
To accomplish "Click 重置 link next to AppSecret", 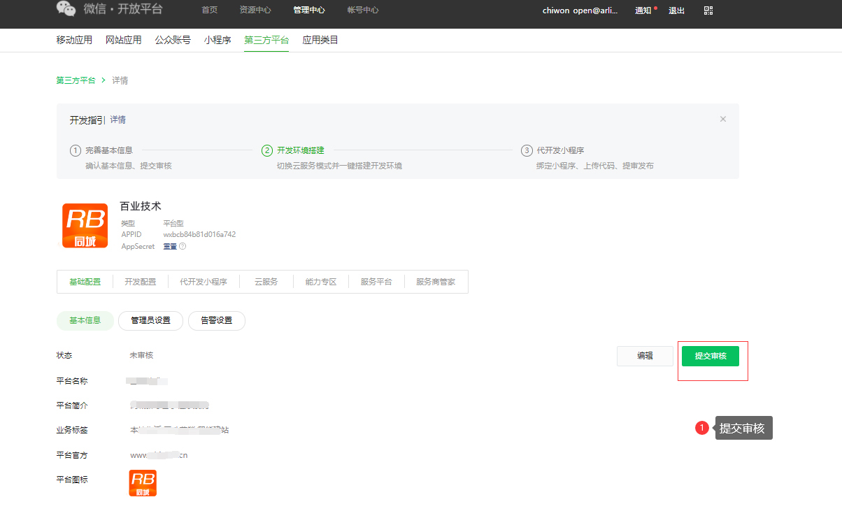I will (170, 246).
